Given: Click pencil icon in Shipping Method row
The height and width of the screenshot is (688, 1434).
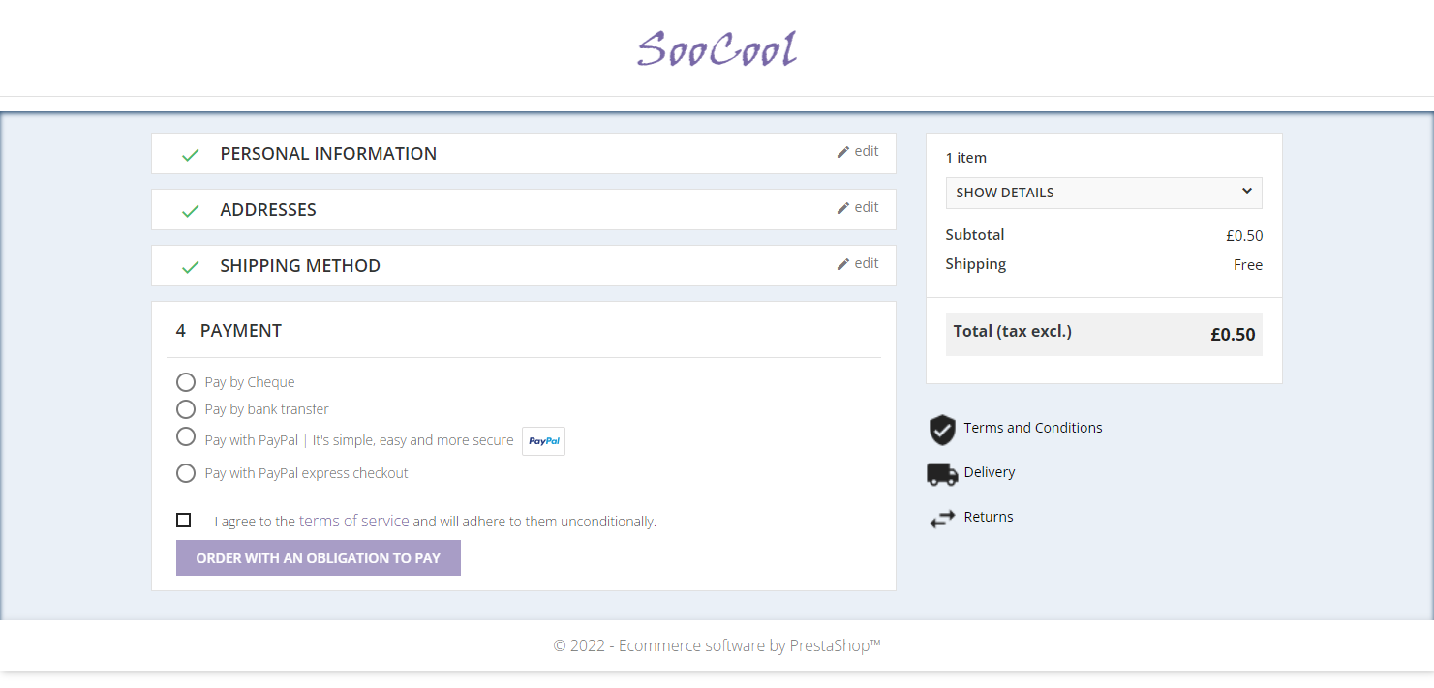Looking at the screenshot, I should (843, 264).
